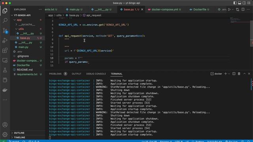The width and height of the screenshot is (253, 142).
Task: Maximize the panel size chevron
Action: click(244, 74)
